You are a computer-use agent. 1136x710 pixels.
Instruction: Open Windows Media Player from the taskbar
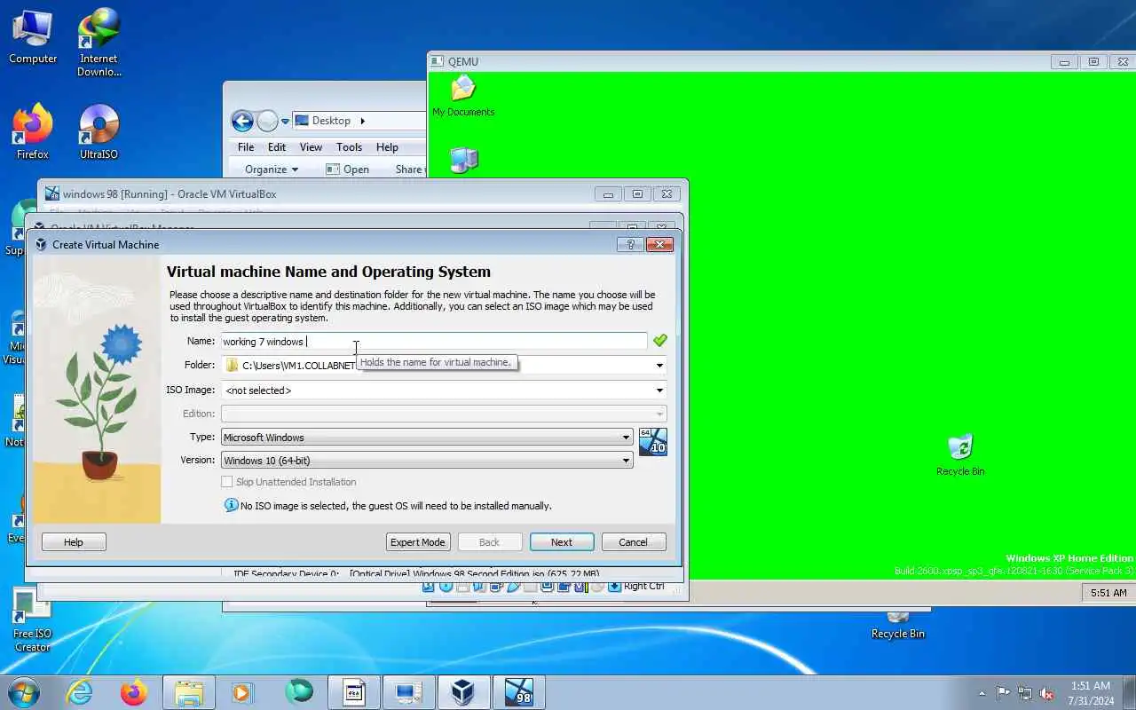pyautogui.click(x=242, y=692)
